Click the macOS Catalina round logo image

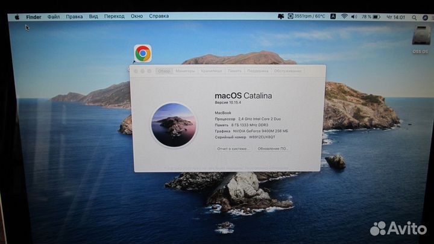[x=174, y=125]
